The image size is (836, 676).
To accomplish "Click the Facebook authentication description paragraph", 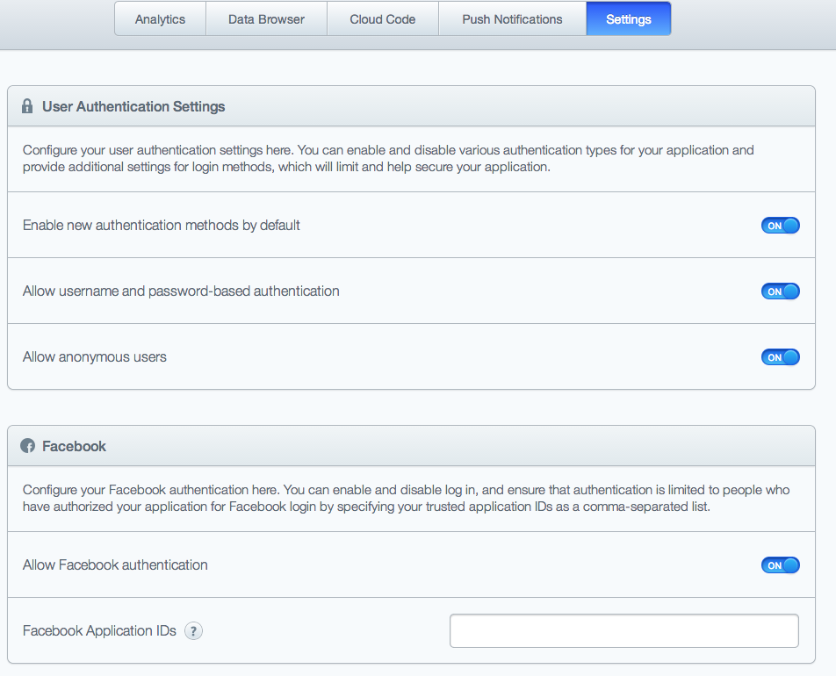I will point(404,499).
